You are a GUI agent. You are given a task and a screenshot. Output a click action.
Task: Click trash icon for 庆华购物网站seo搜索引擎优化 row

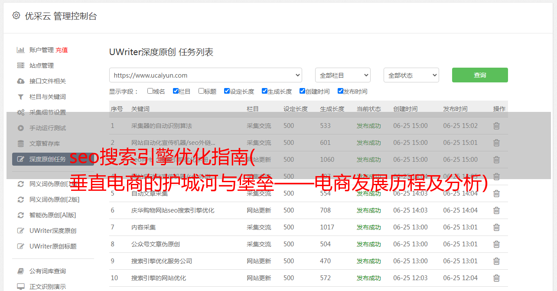496,210
